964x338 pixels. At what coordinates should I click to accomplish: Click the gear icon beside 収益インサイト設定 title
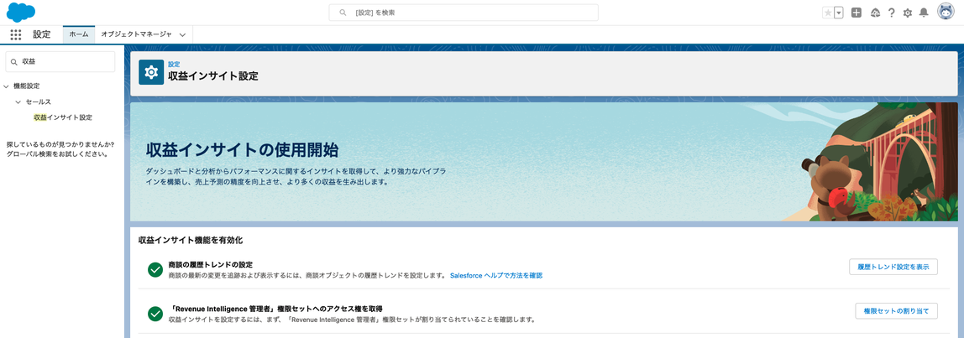(151, 72)
